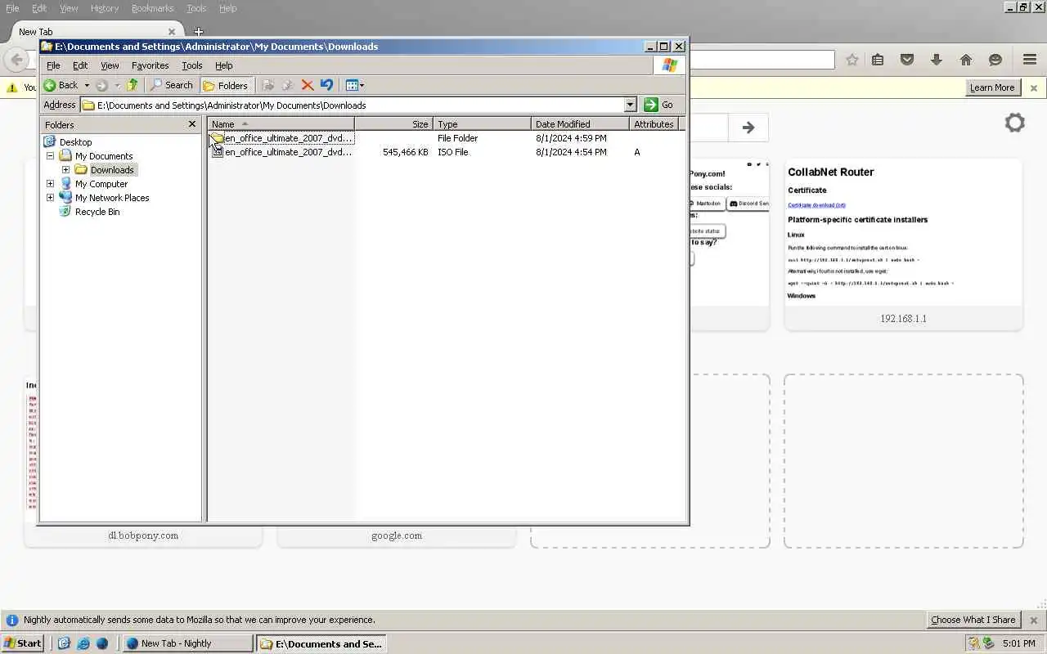The width and height of the screenshot is (1047, 654).
Task: Sort files by the Size column header
Action: 393,124
